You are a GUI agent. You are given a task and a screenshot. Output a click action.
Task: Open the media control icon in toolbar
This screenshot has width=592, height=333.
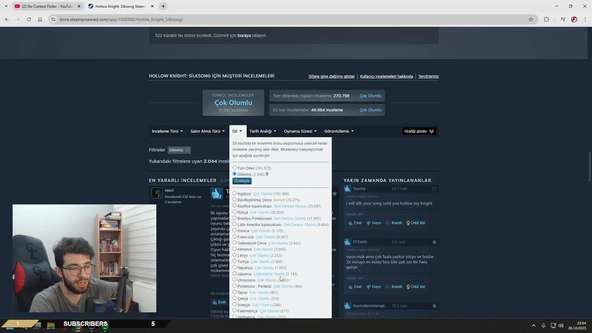(563, 19)
